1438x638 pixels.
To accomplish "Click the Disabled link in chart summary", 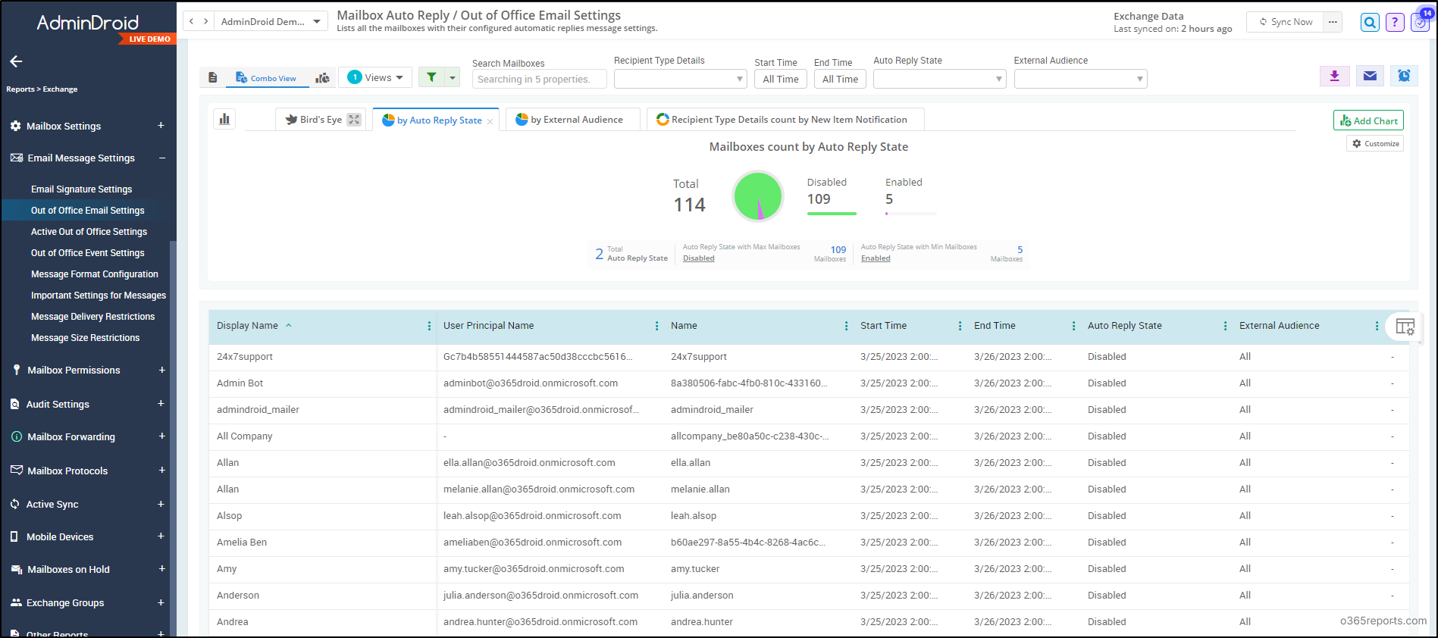I will click(x=698, y=258).
